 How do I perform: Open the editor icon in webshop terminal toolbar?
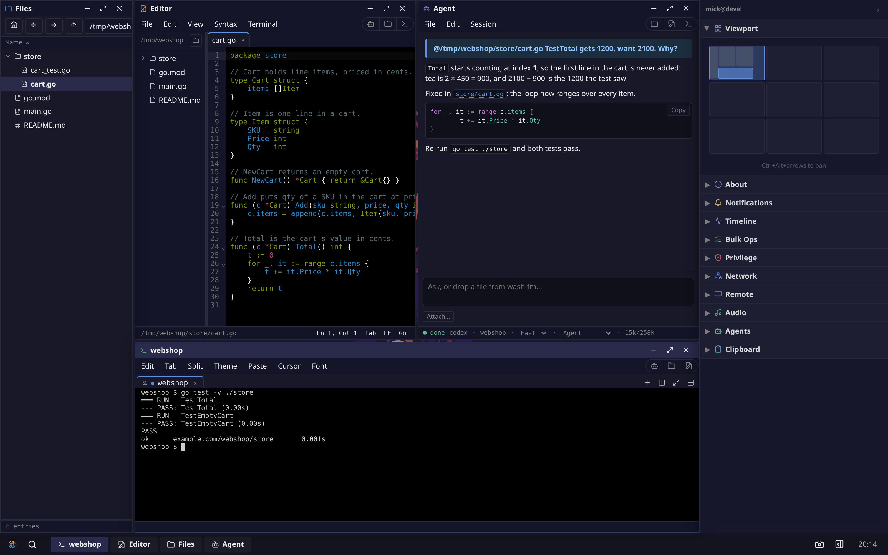[688, 366]
